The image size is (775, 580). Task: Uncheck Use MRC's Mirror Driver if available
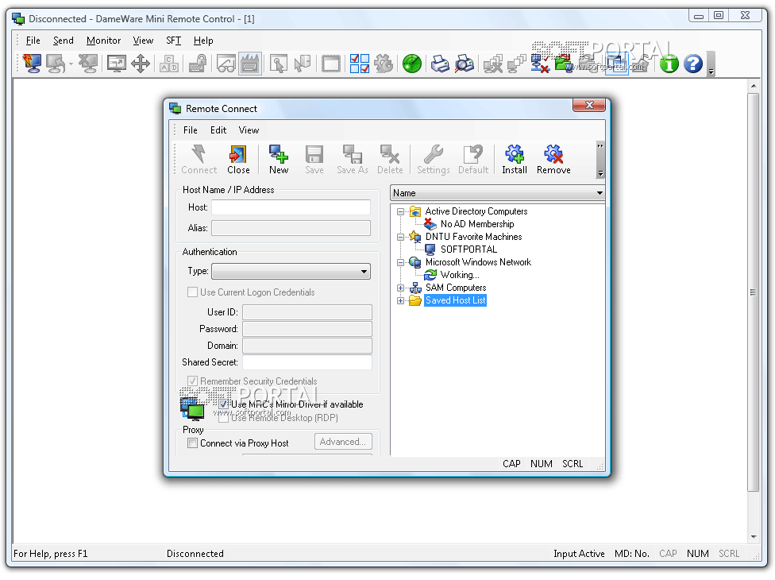point(223,404)
